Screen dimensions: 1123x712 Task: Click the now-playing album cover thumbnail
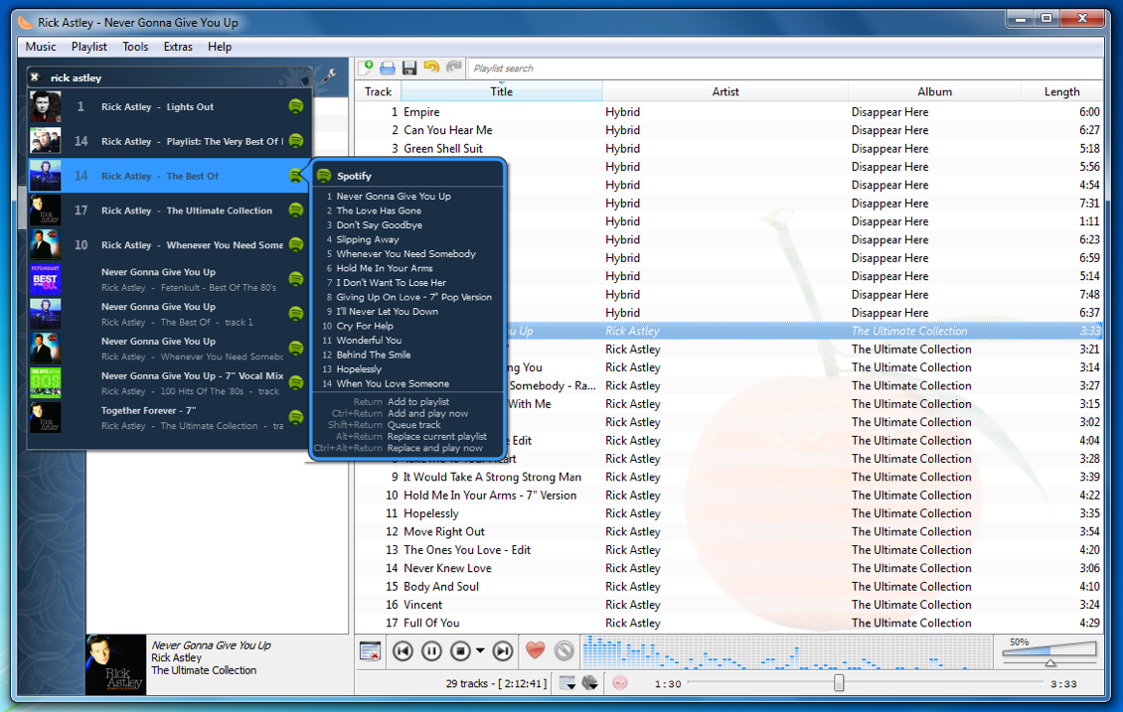tap(115, 664)
